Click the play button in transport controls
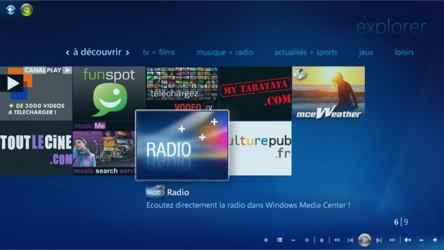 365,240
